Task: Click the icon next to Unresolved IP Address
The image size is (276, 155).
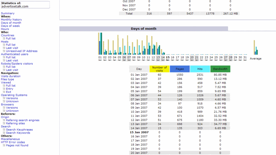Action: pos(4,51)
